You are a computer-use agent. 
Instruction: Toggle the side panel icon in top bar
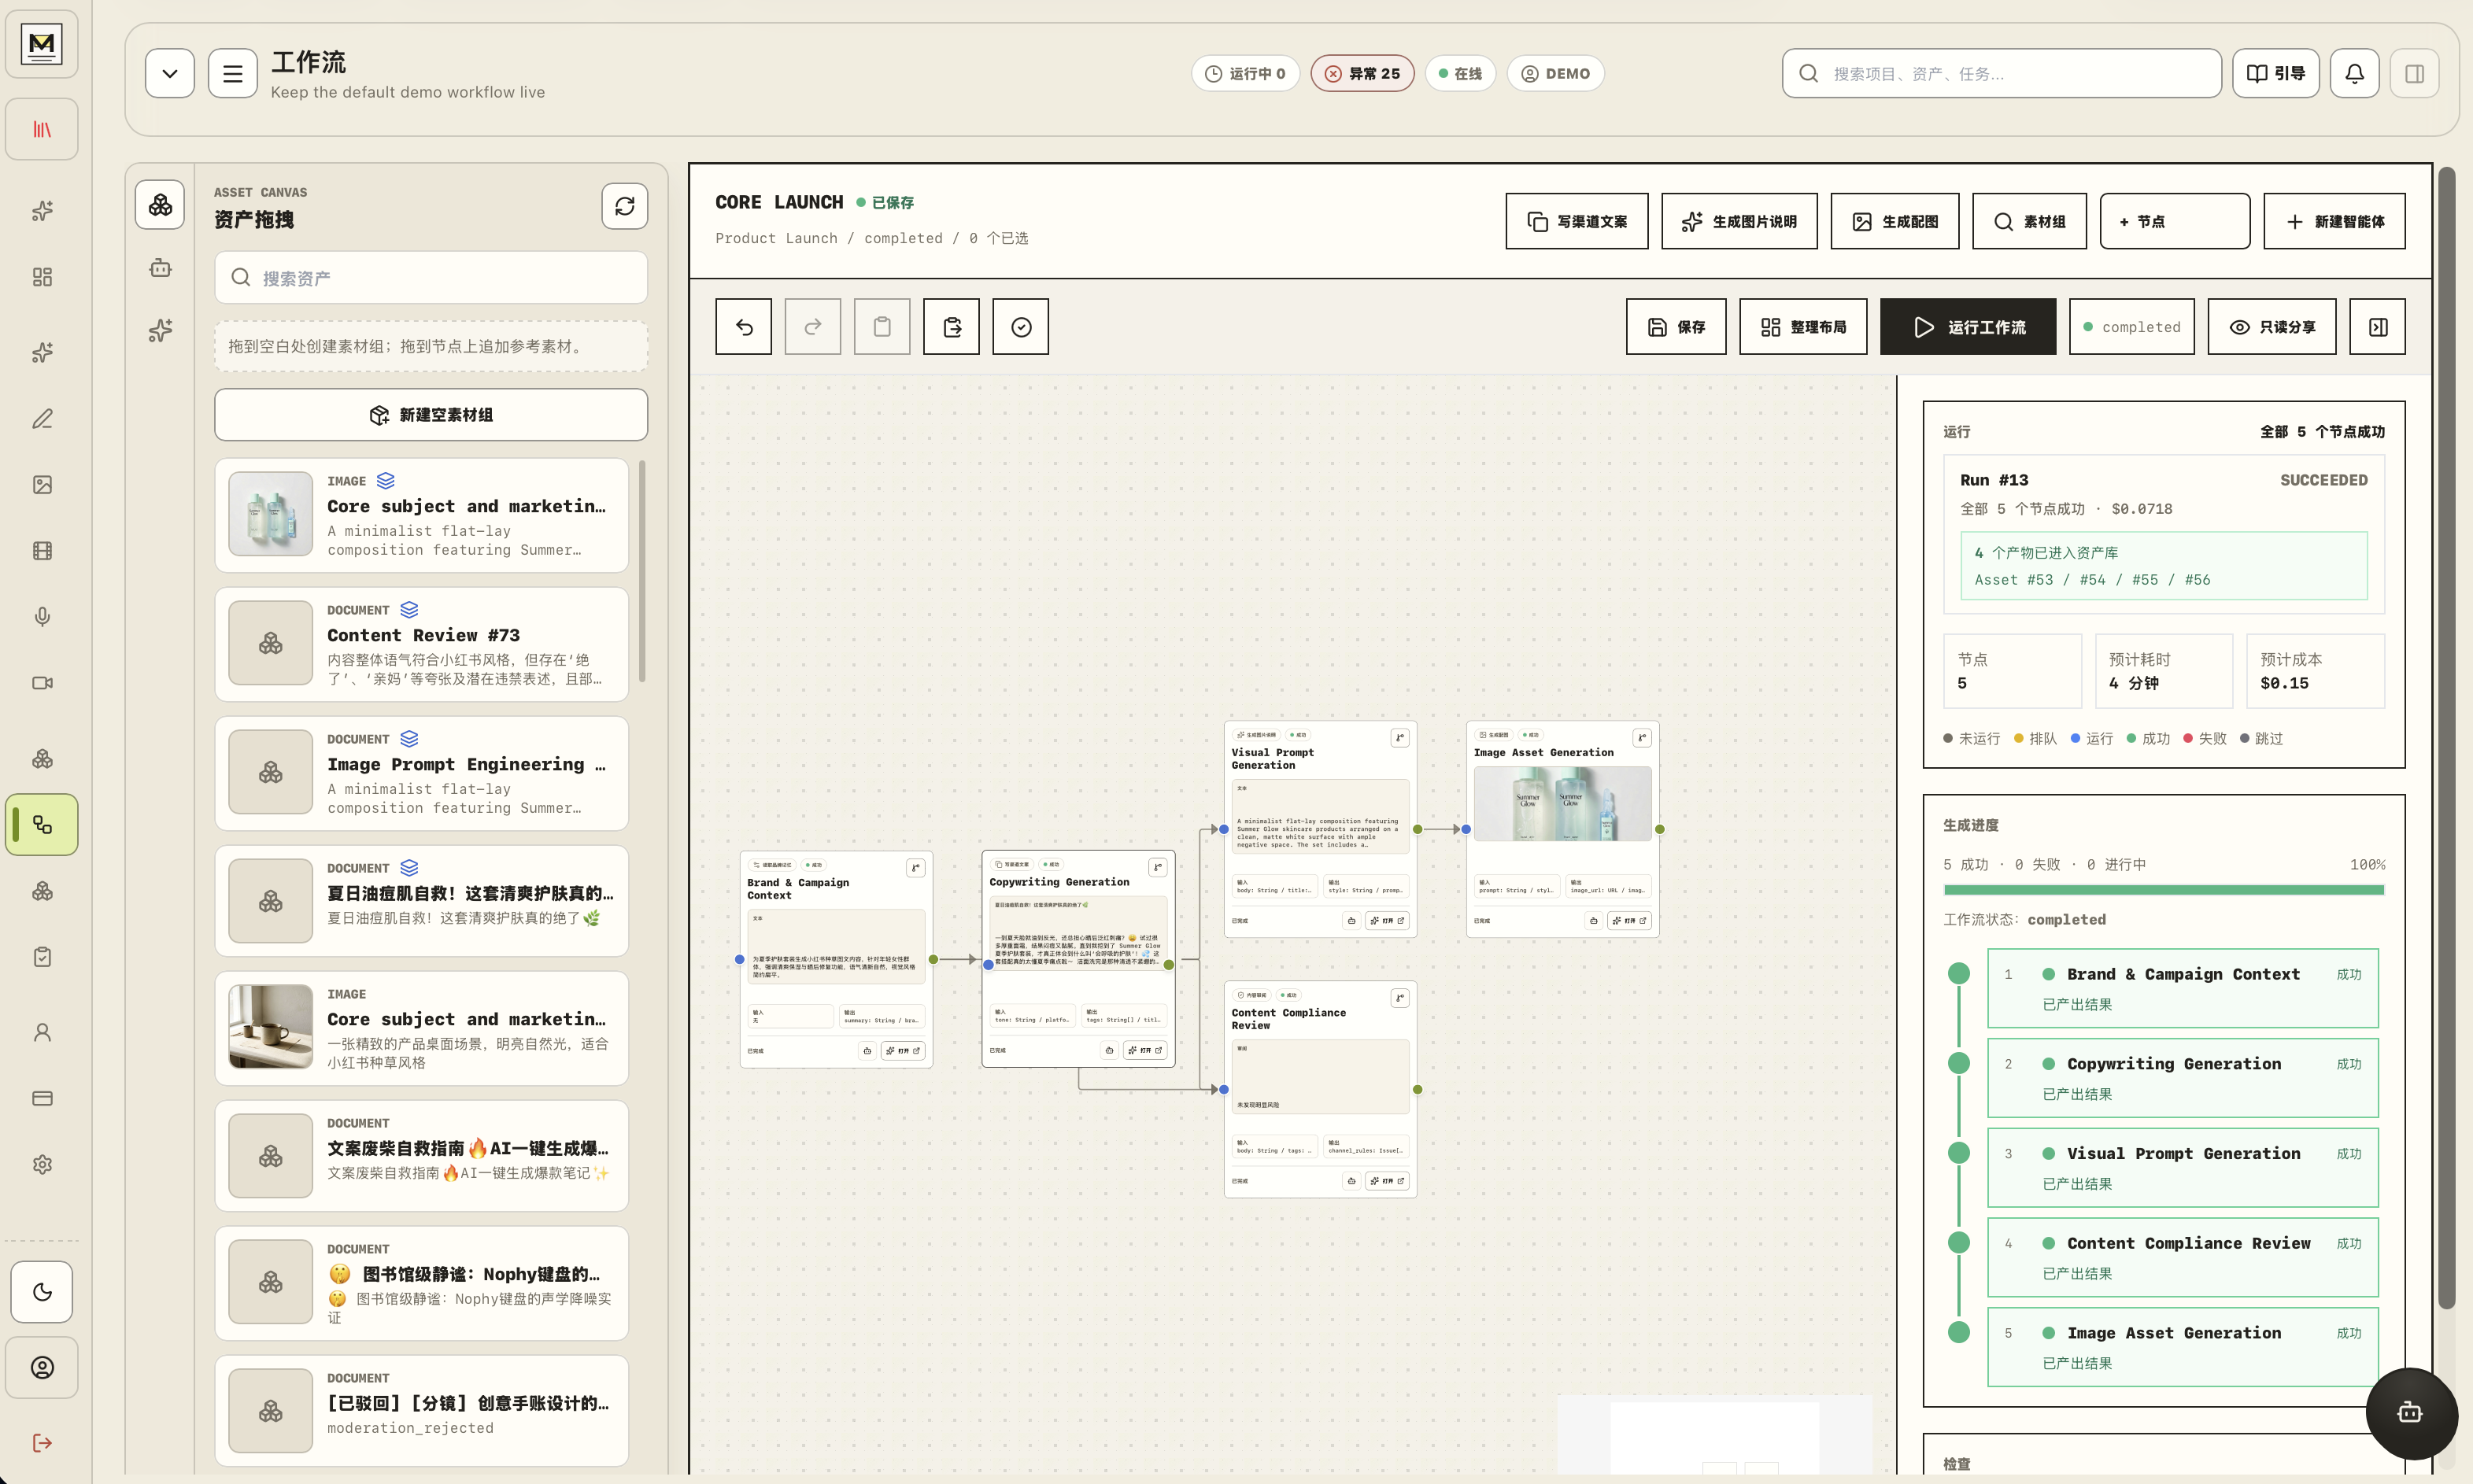coord(2414,74)
